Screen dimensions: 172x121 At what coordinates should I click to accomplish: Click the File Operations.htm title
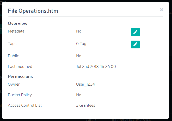click(33, 11)
